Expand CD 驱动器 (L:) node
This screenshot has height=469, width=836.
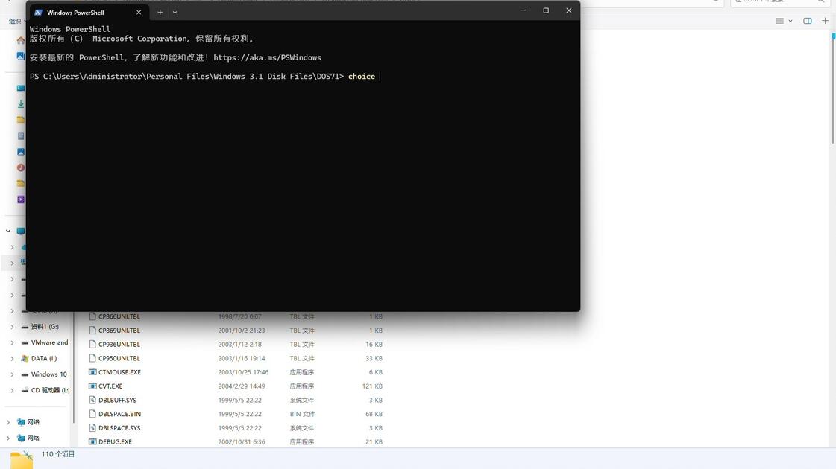click(x=12, y=391)
